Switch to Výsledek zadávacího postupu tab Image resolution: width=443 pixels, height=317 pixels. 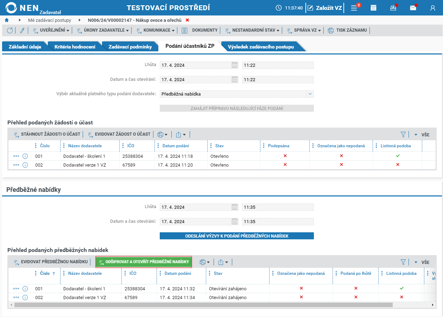click(261, 46)
